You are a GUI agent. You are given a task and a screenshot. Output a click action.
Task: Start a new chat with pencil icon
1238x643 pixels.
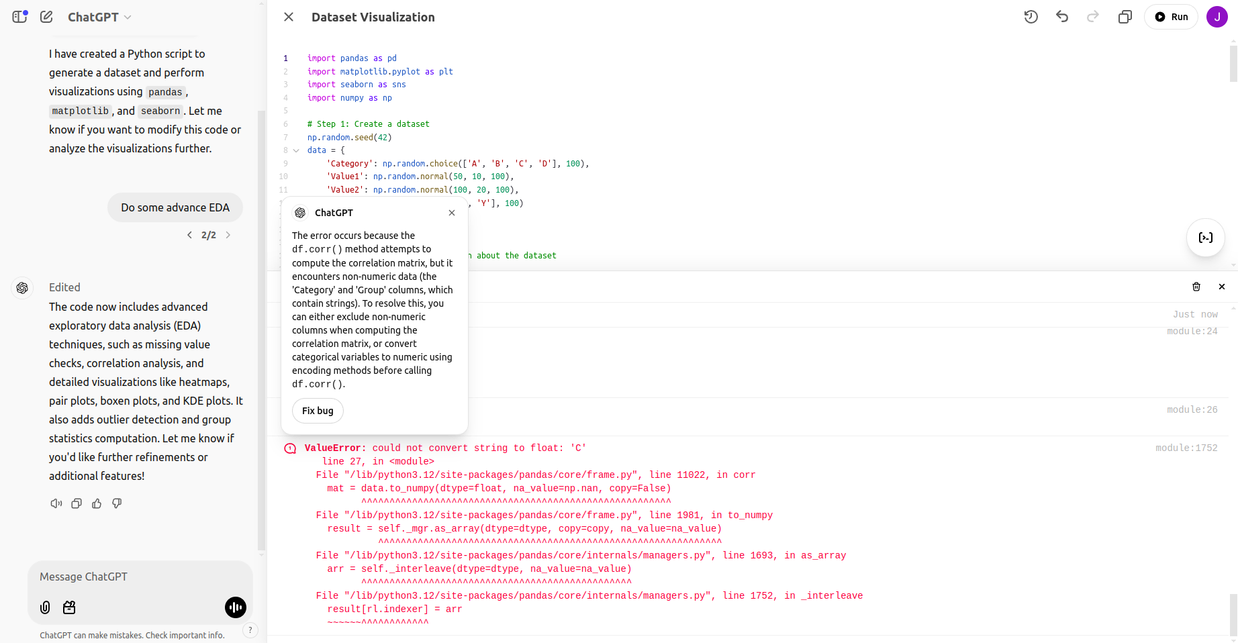46,17
